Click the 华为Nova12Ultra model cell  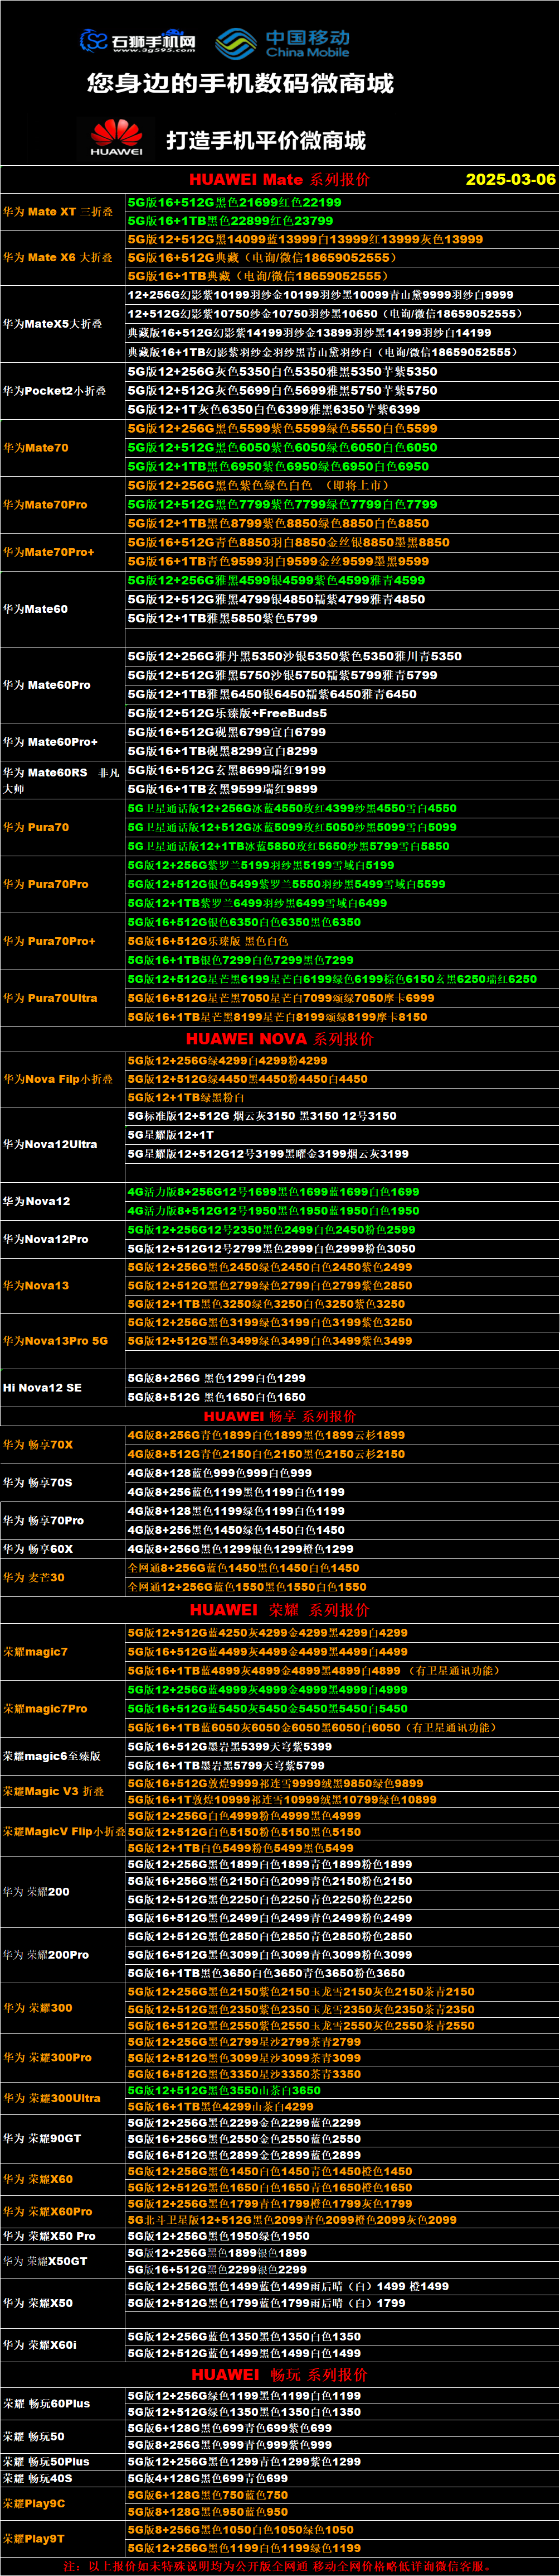[x=63, y=1144]
